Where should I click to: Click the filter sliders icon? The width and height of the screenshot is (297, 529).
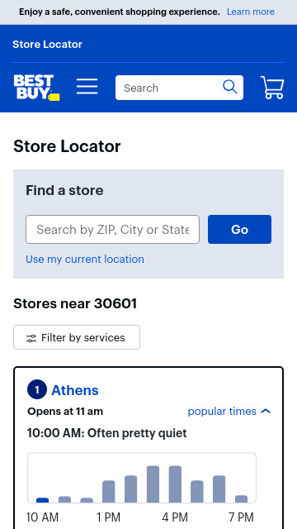(x=31, y=338)
